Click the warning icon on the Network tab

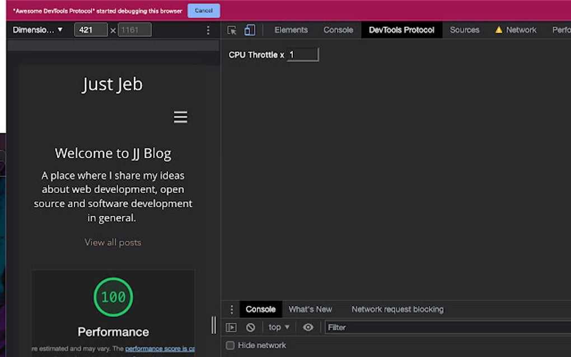pos(499,30)
